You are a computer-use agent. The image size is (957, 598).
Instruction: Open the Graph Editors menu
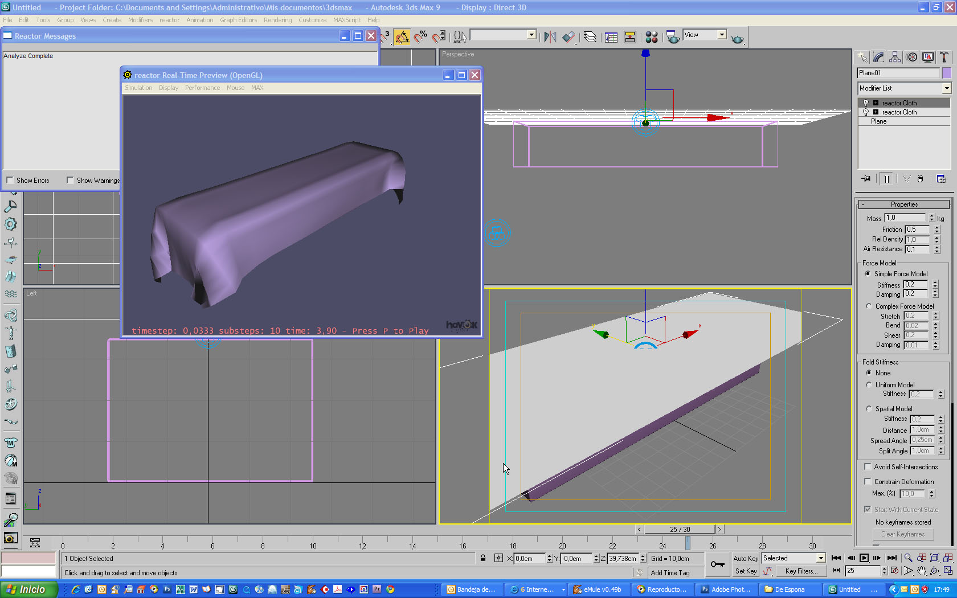pos(239,20)
